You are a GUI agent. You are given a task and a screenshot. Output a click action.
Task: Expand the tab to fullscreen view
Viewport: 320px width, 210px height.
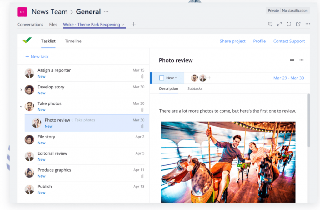[x=279, y=24]
